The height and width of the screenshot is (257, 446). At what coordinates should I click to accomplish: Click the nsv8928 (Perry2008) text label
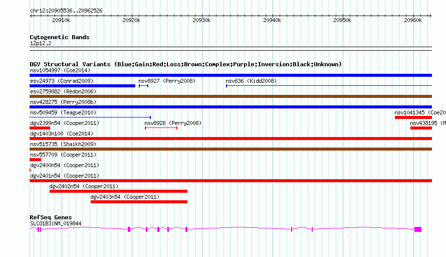click(173, 123)
